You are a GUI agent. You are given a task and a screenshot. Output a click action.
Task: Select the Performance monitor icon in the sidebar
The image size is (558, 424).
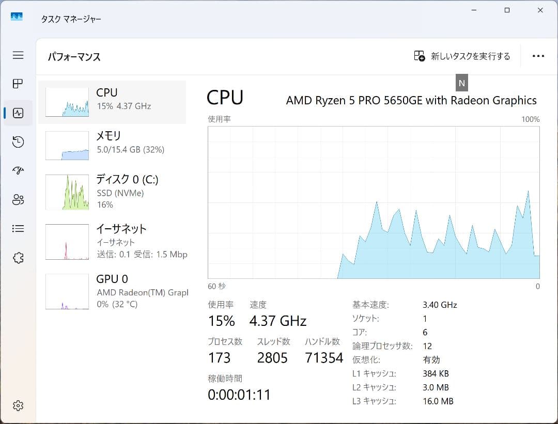click(18, 113)
